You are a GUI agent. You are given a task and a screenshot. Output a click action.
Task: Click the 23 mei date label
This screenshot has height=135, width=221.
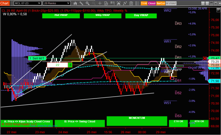click(x=40, y=132)
